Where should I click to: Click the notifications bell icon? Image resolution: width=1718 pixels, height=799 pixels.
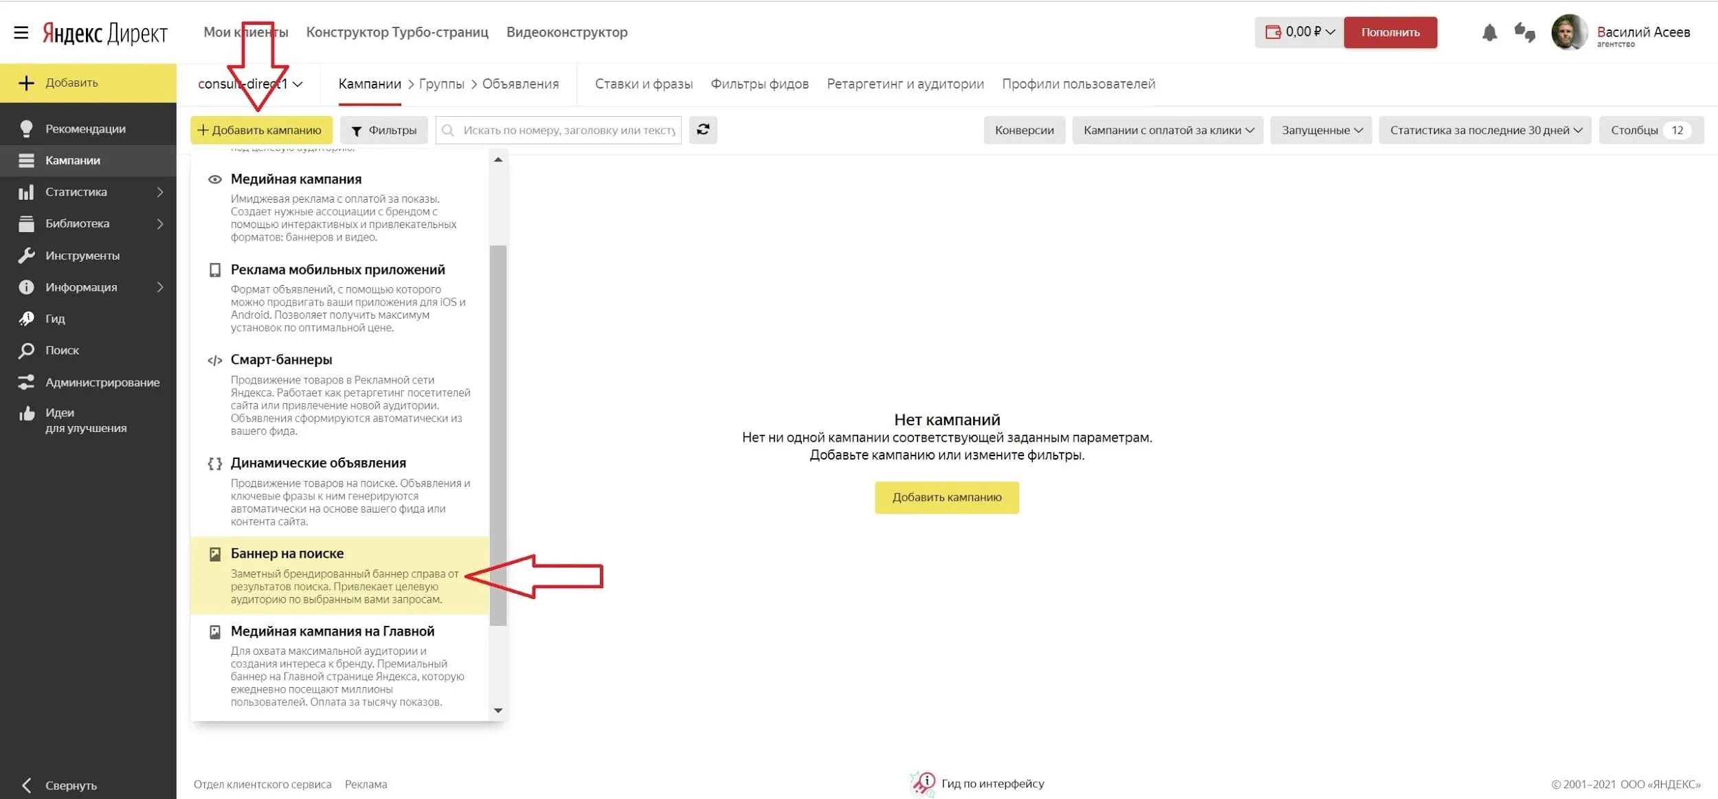1489,32
